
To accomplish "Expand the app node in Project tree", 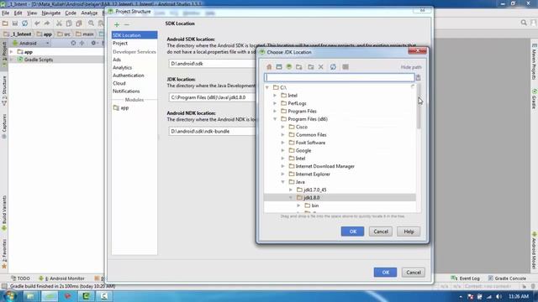I will (x=12, y=52).
